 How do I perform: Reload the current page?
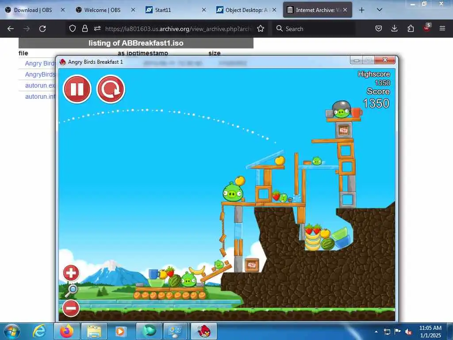(42, 29)
